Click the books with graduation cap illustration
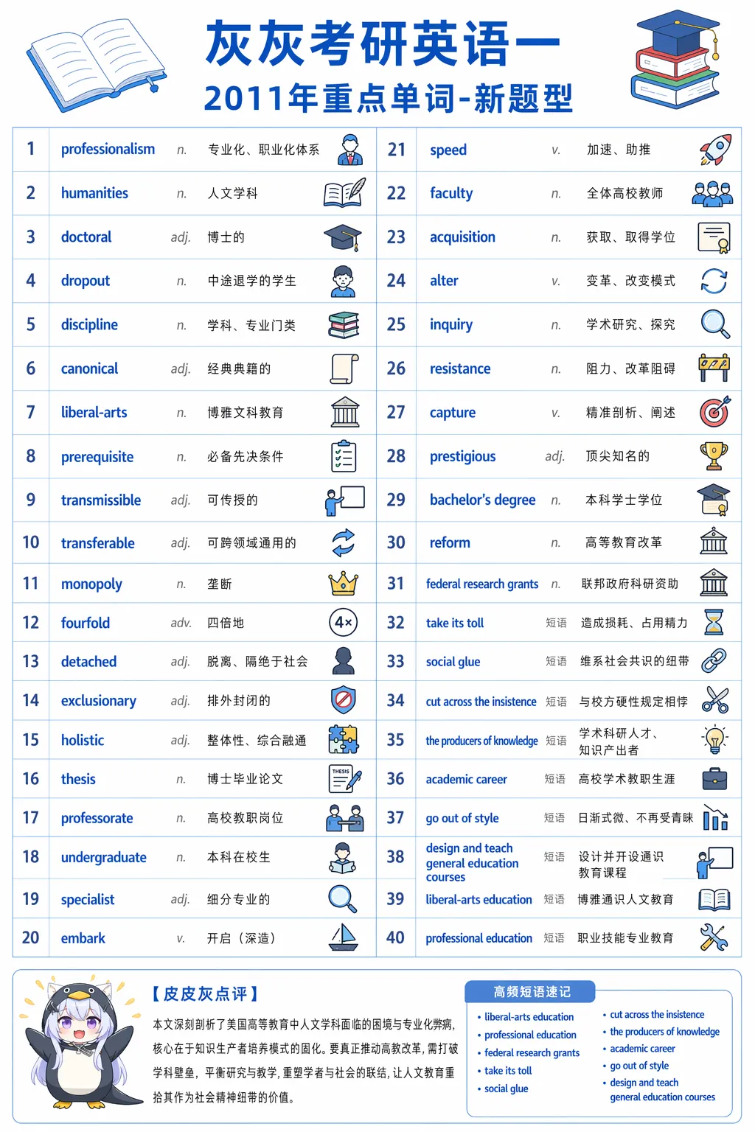 tap(677, 59)
